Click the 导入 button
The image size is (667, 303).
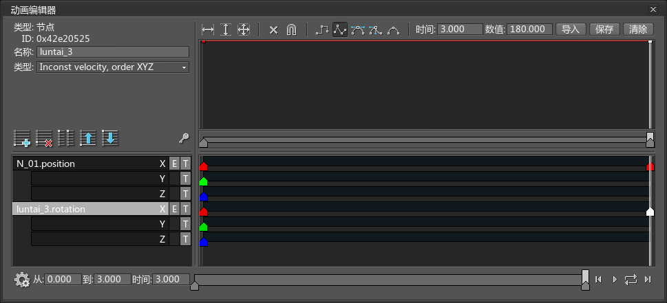point(571,30)
